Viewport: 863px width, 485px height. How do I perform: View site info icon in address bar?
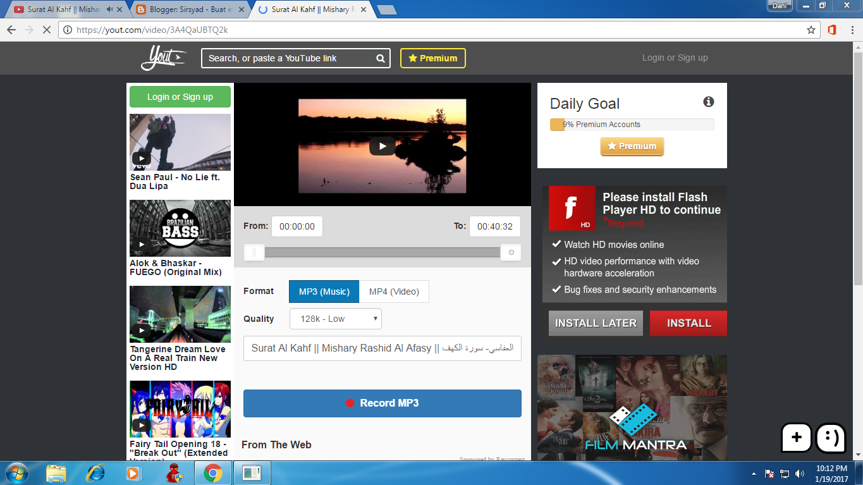coord(68,30)
